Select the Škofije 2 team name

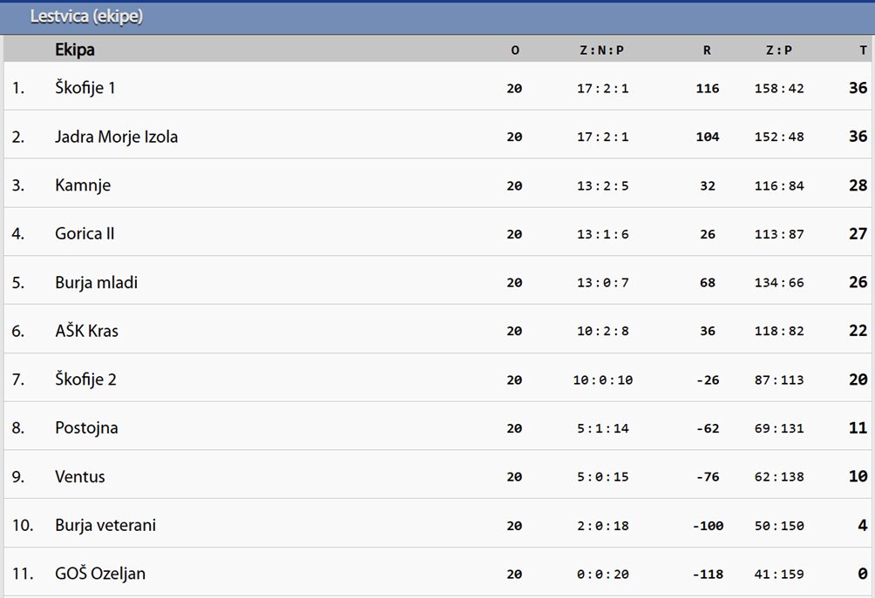coord(85,379)
